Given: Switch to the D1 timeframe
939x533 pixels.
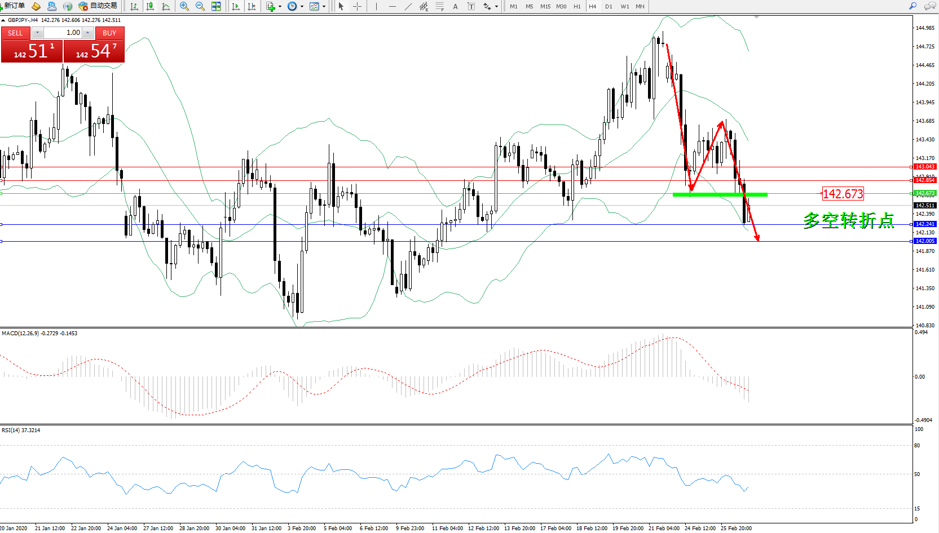Looking at the screenshot, I should coord(609,6).
